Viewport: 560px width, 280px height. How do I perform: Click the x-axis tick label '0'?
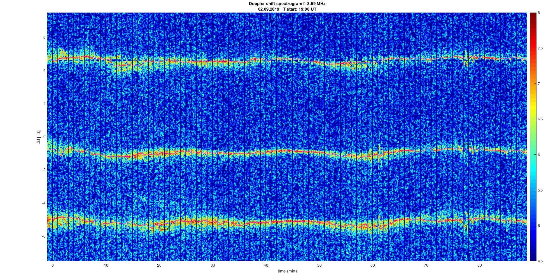pos(52,265)
